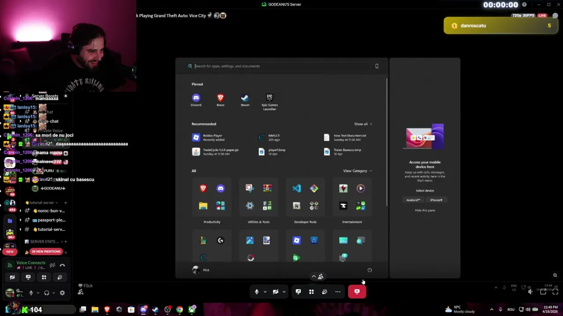The image size is (563, 316).
Task: Open the Productivity app category label
Action: click(x=212, y=222)
